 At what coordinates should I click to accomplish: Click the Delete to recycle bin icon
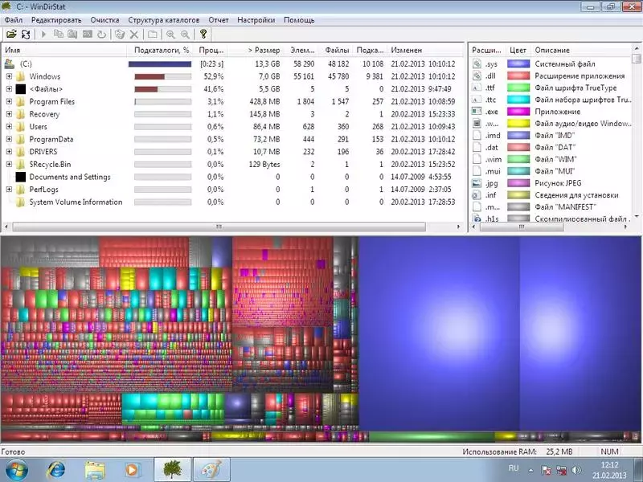click(x=120, y=34)
